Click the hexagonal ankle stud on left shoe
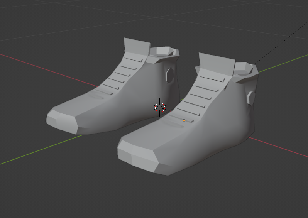This screenshot has width=308, height=218. 170,75
